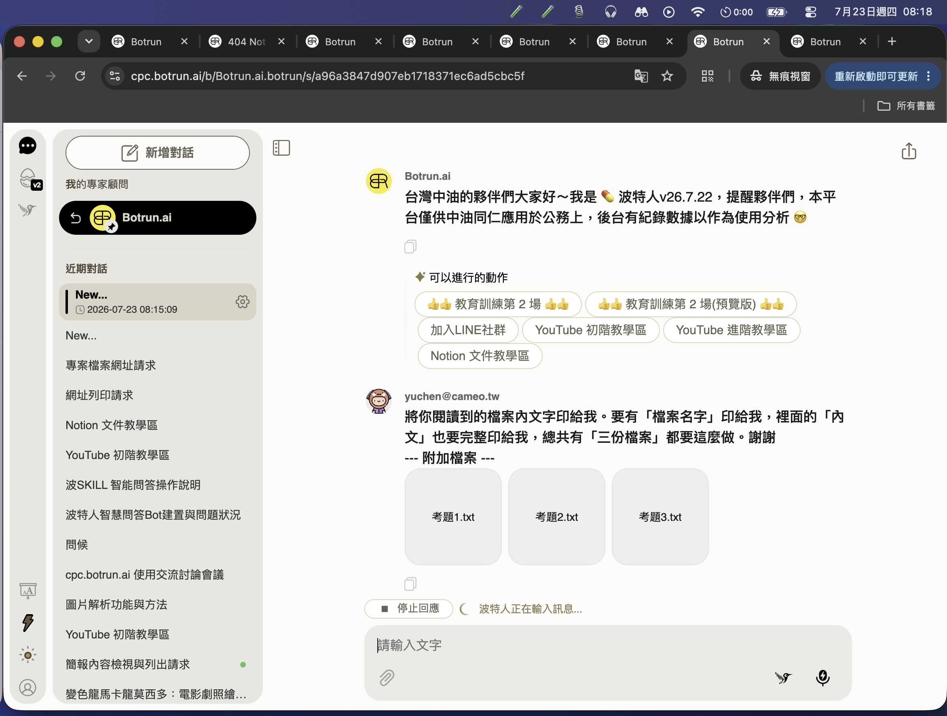This screenshot has height=716, width=947.
Task: Open 簡報內容檢視與列出請求 conversation
Action: tap(127, 664)
